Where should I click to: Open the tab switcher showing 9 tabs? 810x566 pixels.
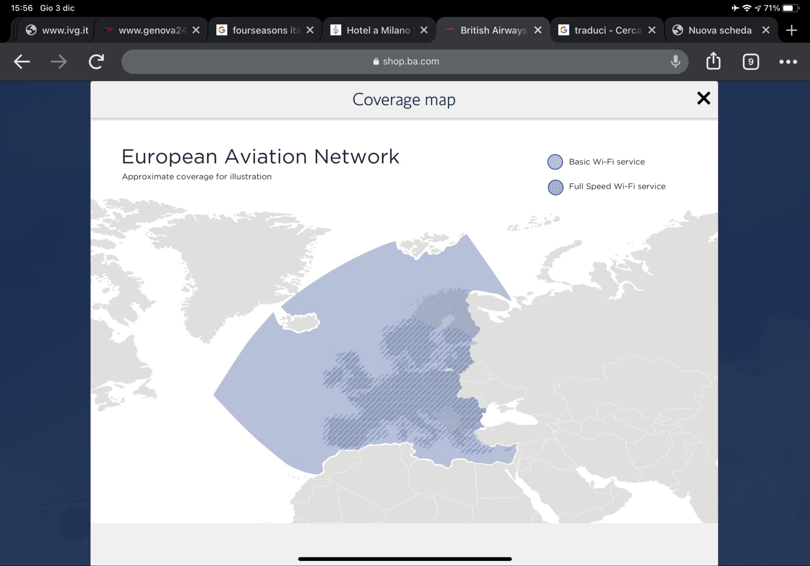point(751,62)
